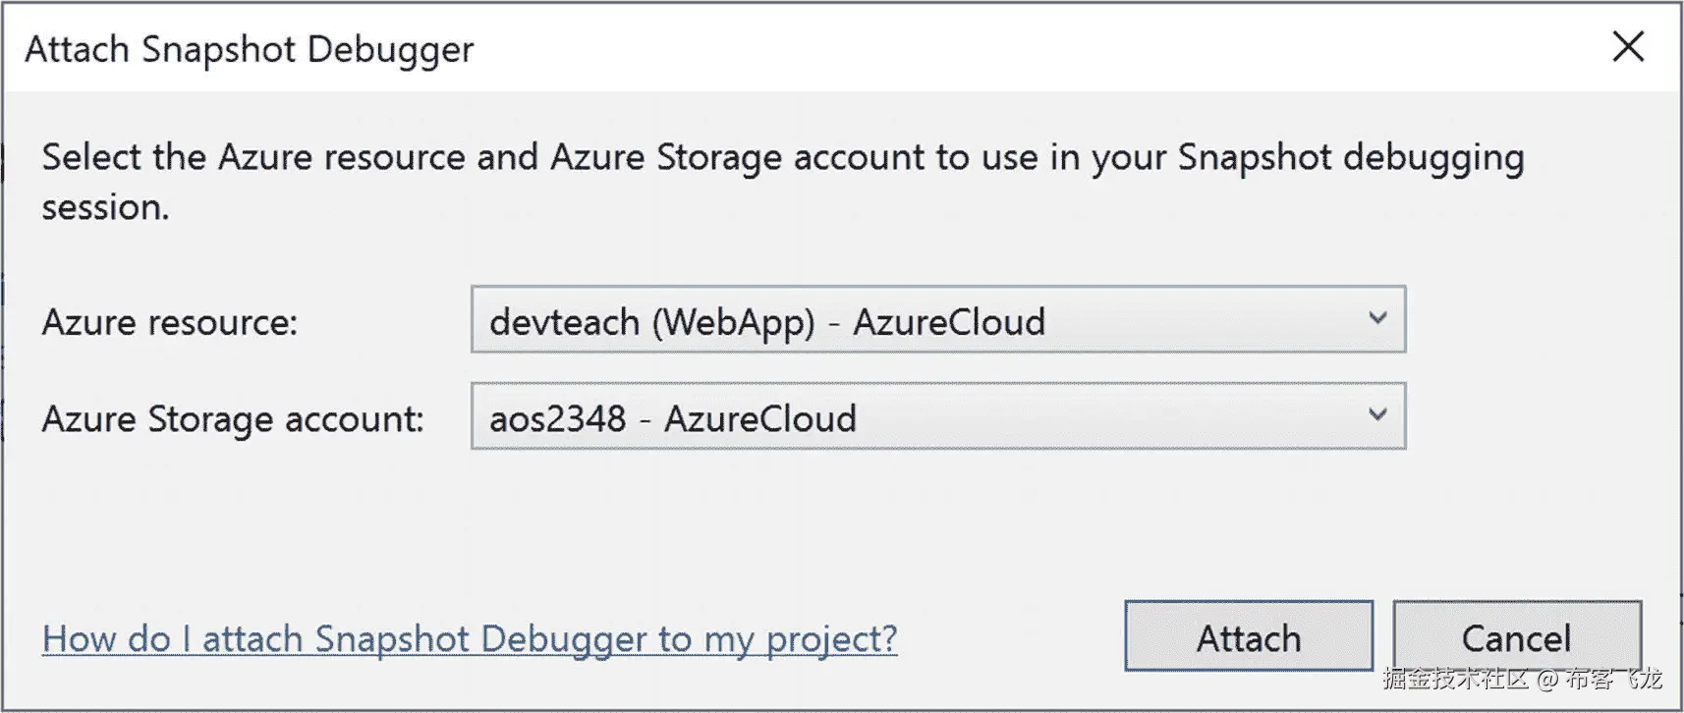
Task: Click 'AzureCloud' in the Storage account field
Action: [759, 419]
